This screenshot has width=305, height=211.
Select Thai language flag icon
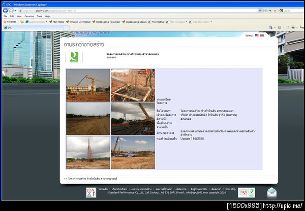point(262,36)
